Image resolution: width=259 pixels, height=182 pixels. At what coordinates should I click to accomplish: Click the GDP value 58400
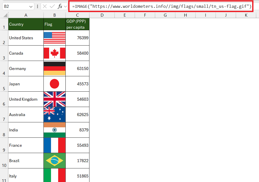78,53
